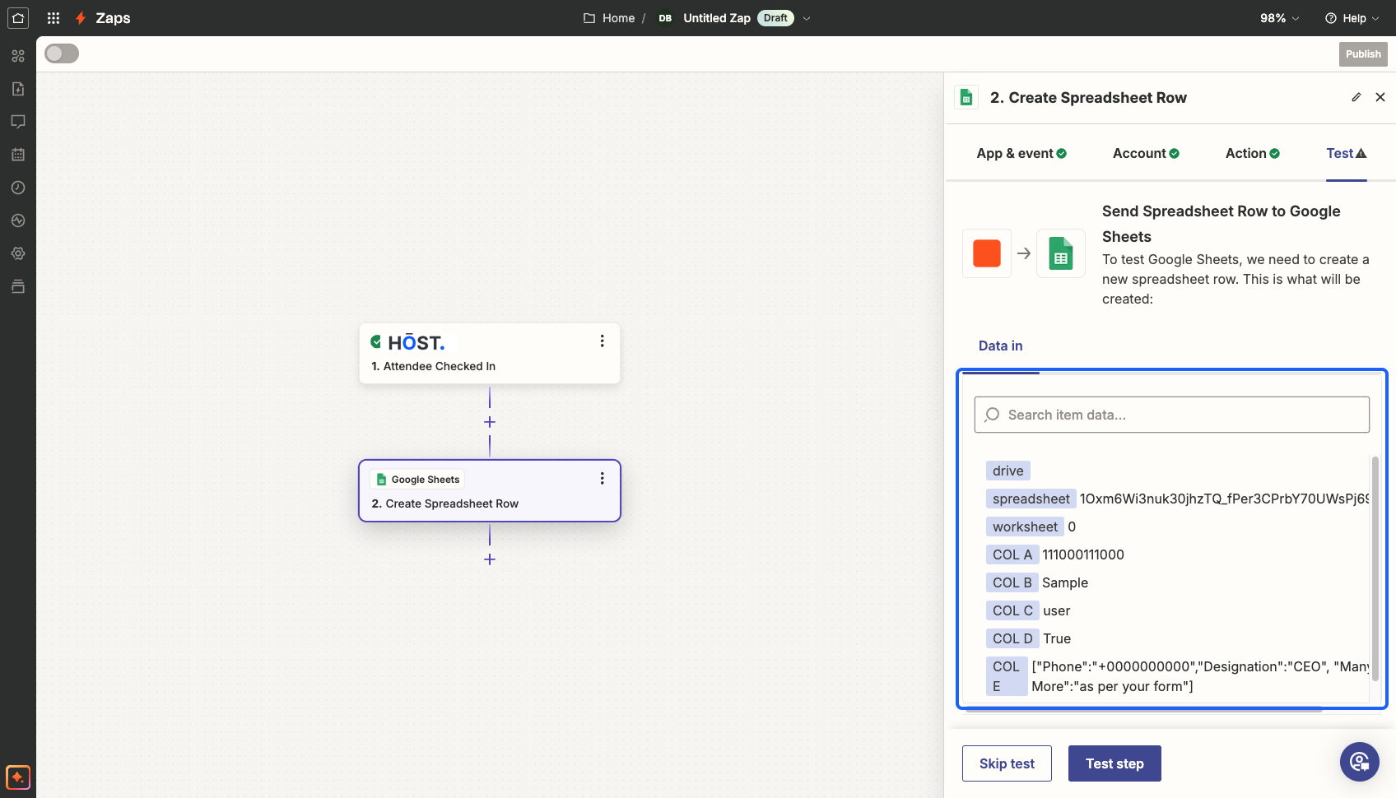Open three-dot menu on Attendee Checked In step
Image resolution: width=1396 pixels, height=798 pixels.
coord(603,341)
